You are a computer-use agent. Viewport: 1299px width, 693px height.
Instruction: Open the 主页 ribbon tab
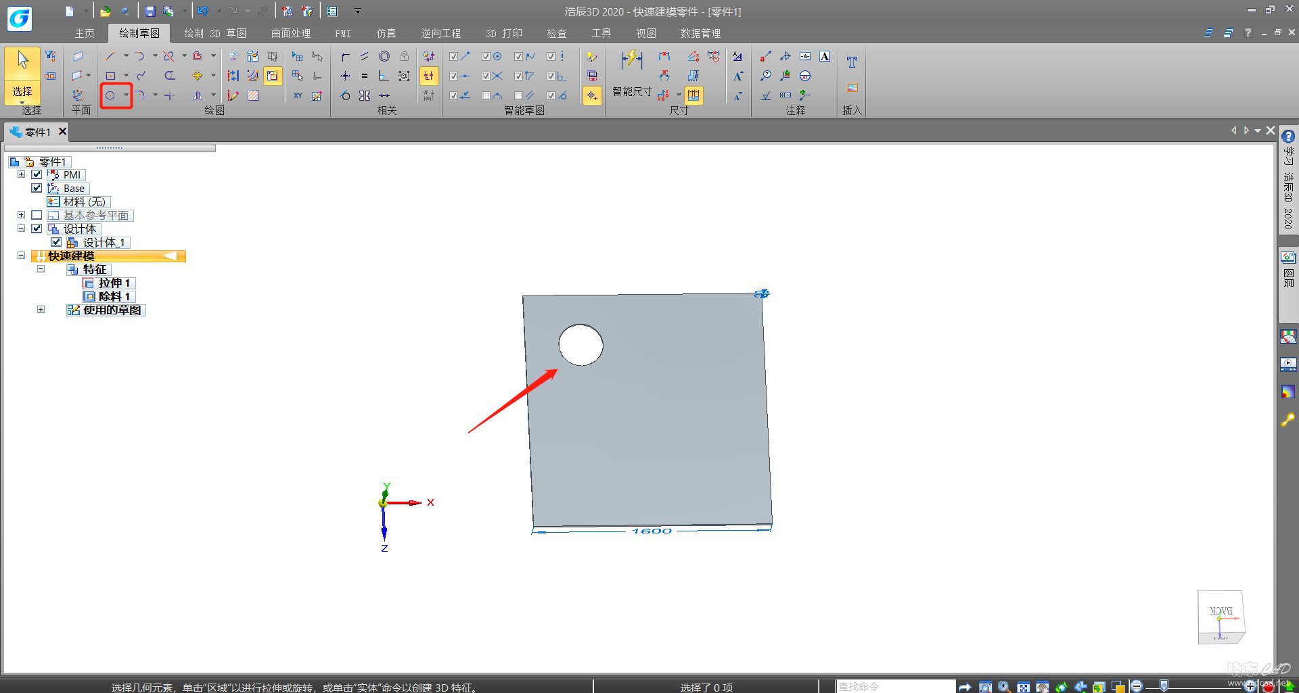click(85, 33)
